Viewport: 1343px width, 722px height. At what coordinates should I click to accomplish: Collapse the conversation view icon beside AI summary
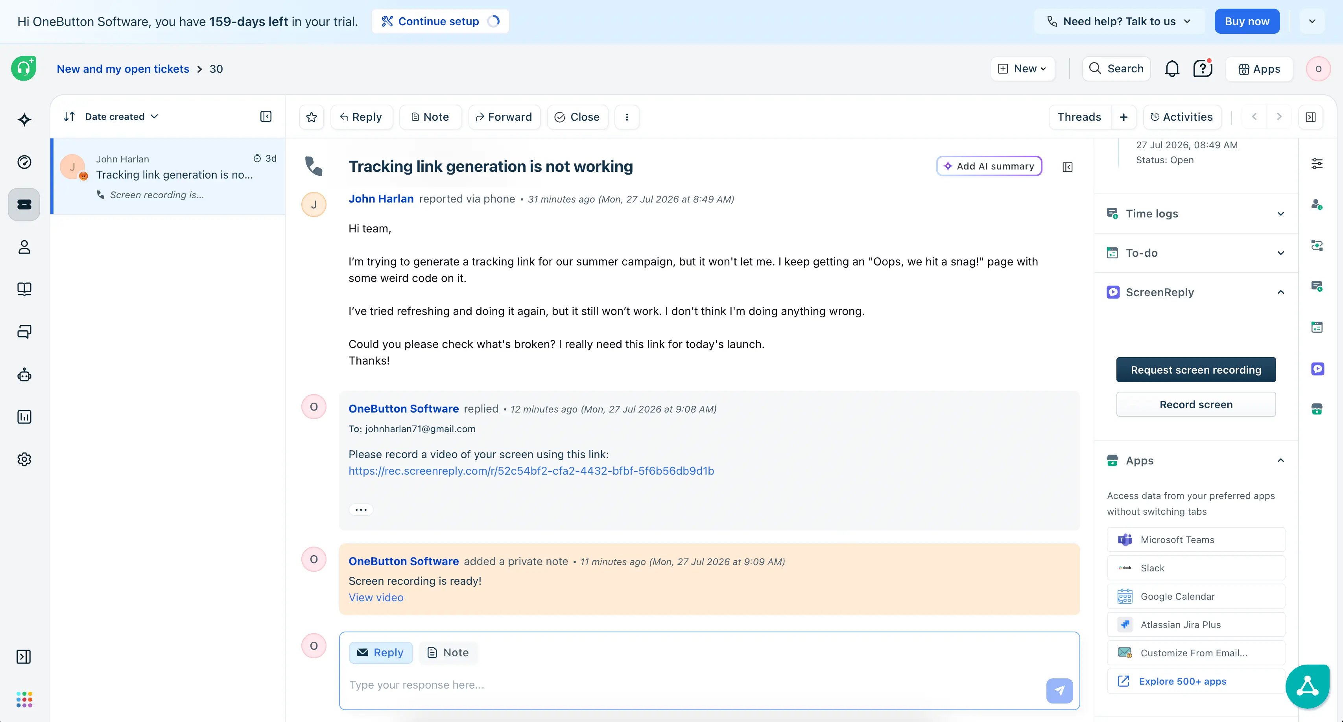(x=1067, y=167)
